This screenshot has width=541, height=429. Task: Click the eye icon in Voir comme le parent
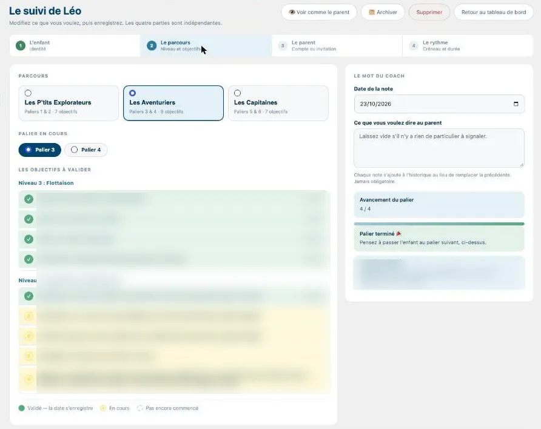(292, 12)
